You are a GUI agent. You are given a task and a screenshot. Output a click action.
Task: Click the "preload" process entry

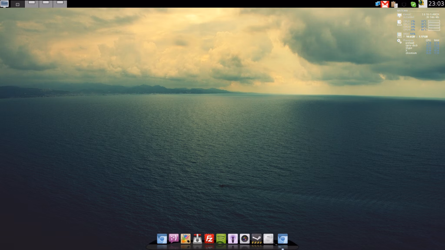click(410, 43)
